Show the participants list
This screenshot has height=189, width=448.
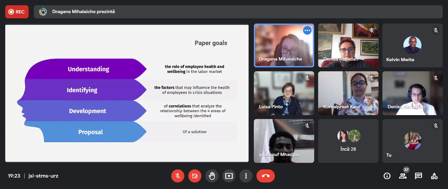pyautogui.click(x=403, y=176)
